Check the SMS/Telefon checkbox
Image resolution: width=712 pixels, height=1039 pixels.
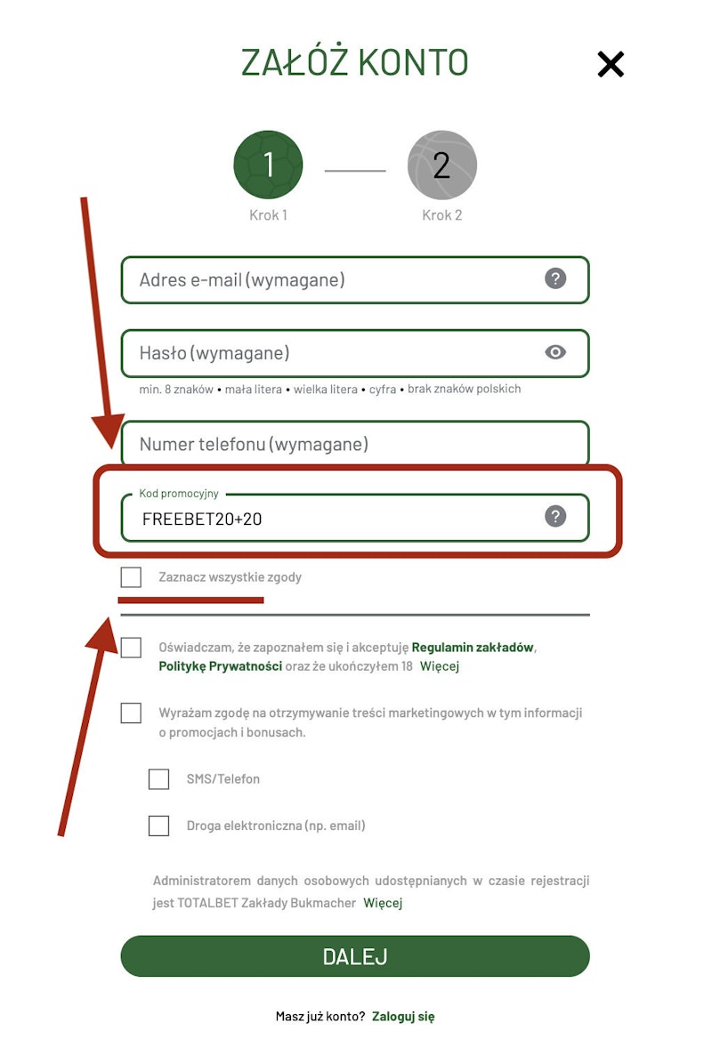pyautogui.click(x=158, y=779)
